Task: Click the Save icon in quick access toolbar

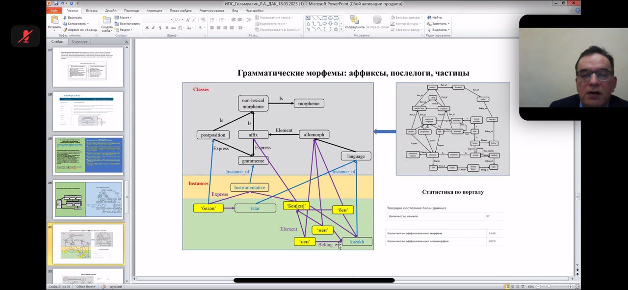Action: click(x=56, y=3)
